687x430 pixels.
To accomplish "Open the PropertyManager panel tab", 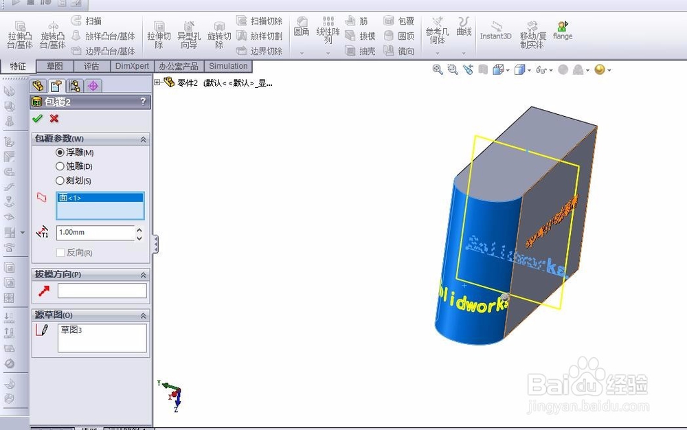I will 56,85.
